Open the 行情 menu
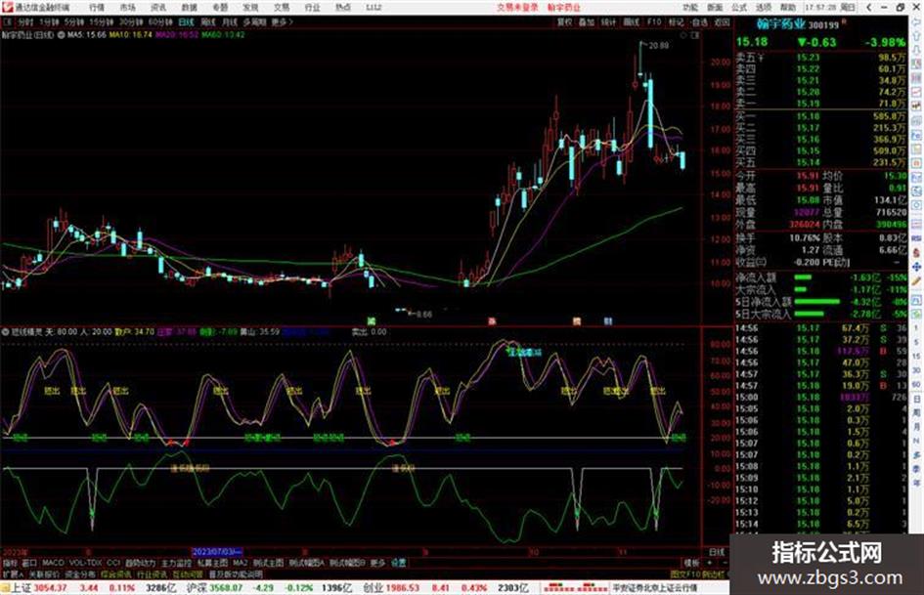The image size is (924, 595). 97,8
